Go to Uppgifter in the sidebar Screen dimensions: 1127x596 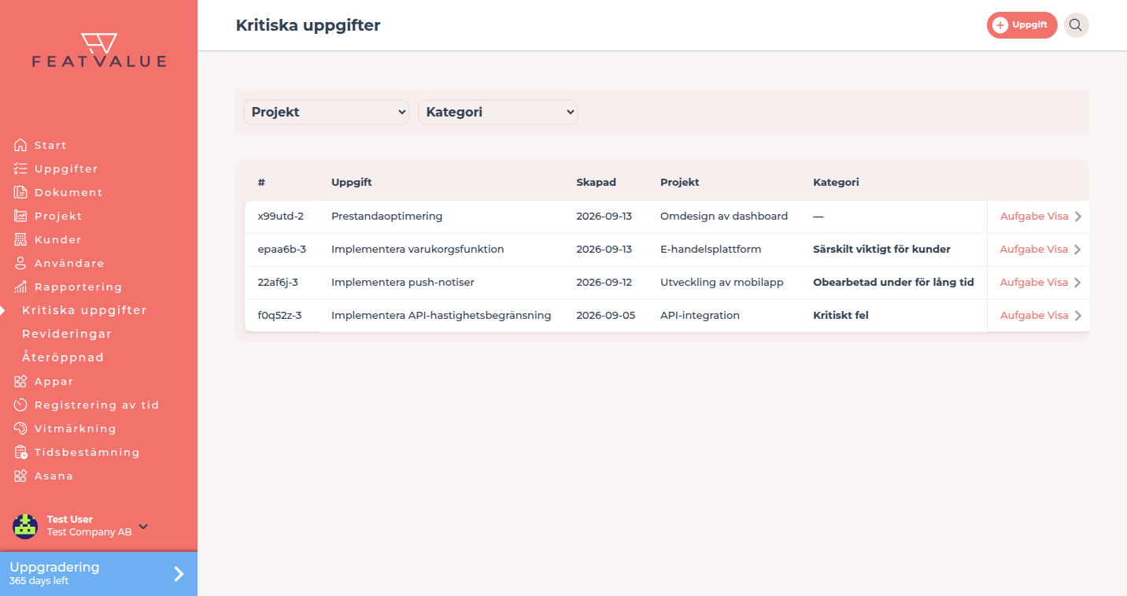pos(66,168)
